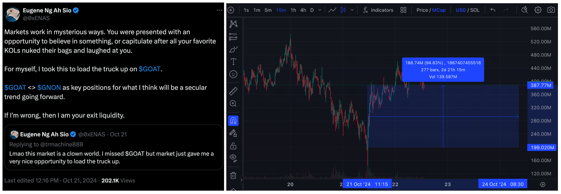This screenshot has width=561, height=194.
Task: Click the Last edited 12:16 PM timestamp
Action: (50, 181)
